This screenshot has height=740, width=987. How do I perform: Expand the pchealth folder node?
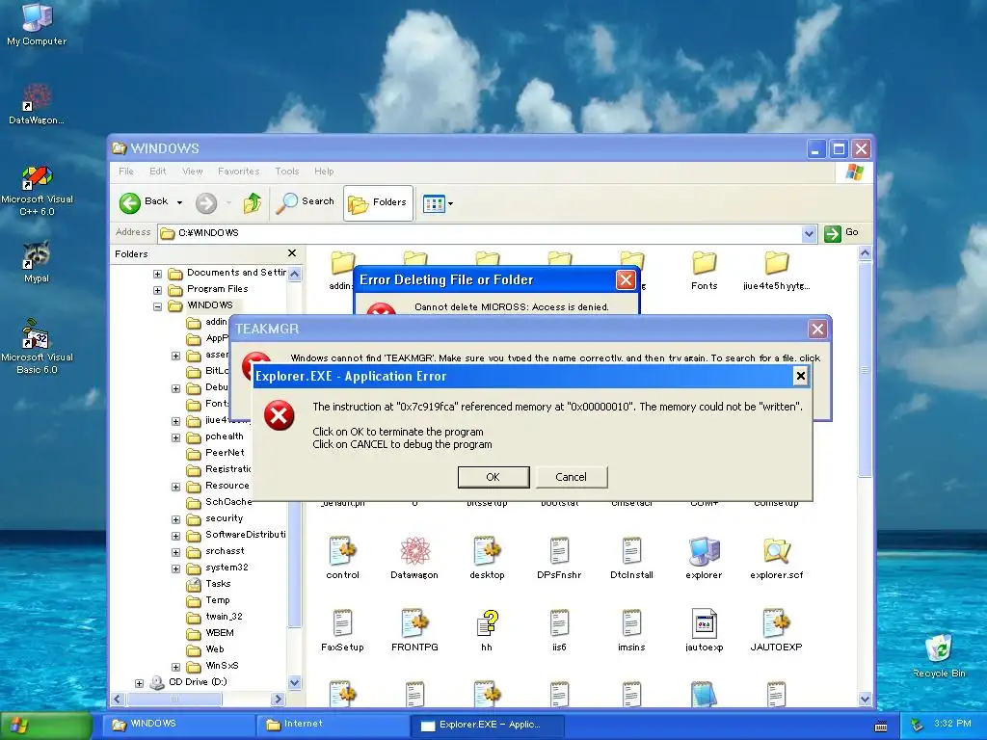tap(175, 437)
